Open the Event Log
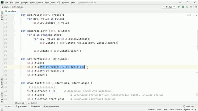Screen dimensions: 198x111 click(188, 106)
